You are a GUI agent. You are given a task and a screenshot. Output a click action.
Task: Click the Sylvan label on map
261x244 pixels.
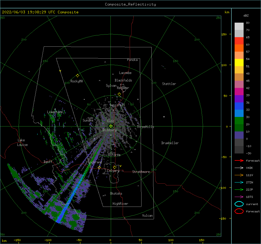coord(111,86)
